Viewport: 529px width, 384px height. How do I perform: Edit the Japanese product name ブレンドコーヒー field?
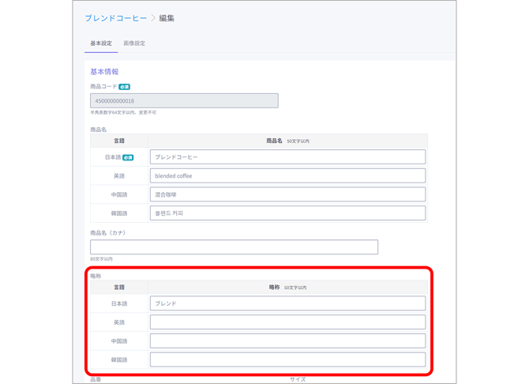(x=287, y=156)
